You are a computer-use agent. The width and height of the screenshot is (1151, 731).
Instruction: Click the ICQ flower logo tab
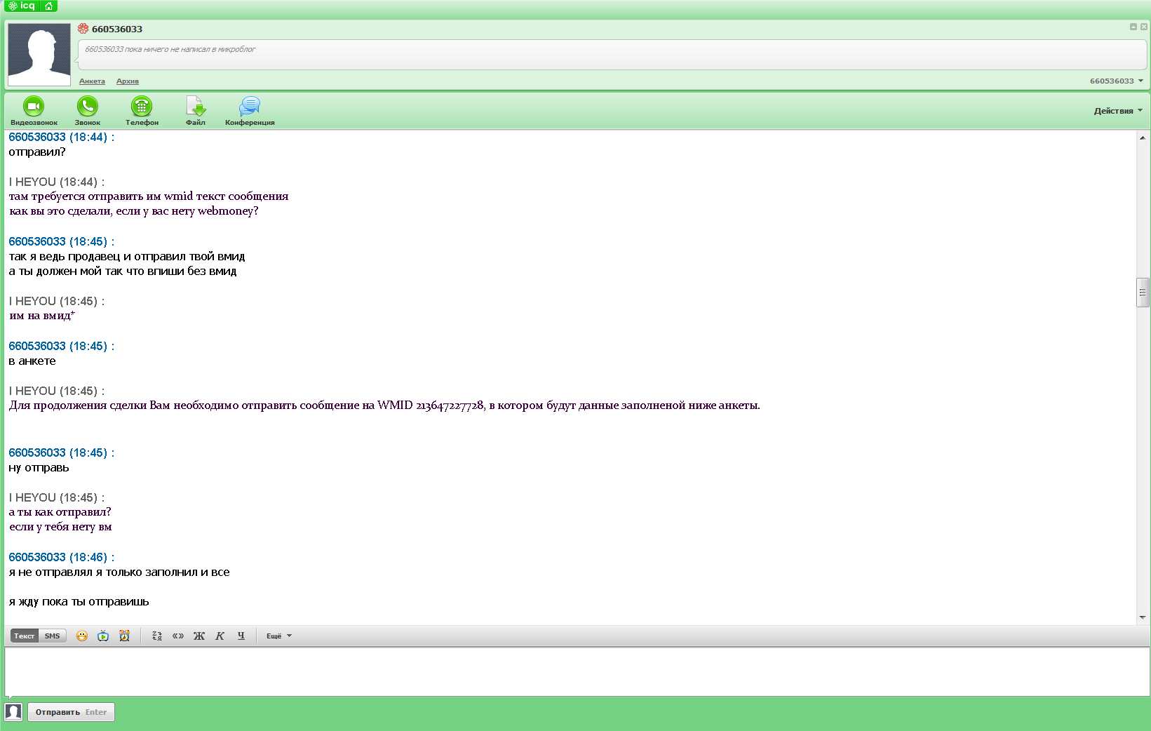pos(22,6)
